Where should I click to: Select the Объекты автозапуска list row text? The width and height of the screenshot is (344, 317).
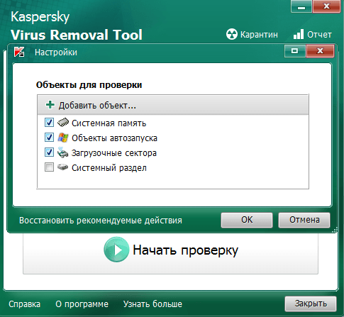click(114, 138)
